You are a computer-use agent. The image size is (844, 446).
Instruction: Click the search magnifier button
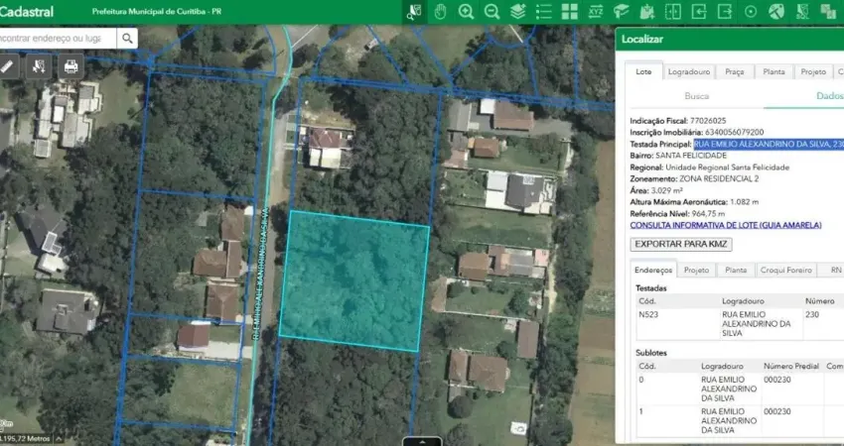pos(128,38)
